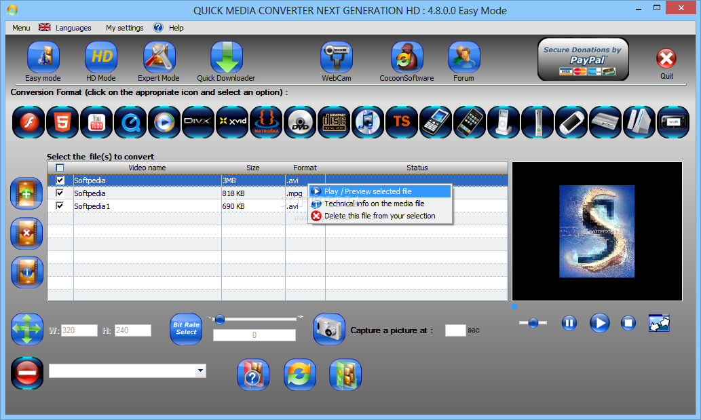Play the video preview
The height and width of the screenshot is (420, 701).
(599, 322)
